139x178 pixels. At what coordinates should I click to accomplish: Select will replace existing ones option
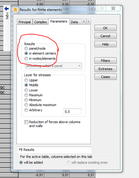tap(69, 162)
